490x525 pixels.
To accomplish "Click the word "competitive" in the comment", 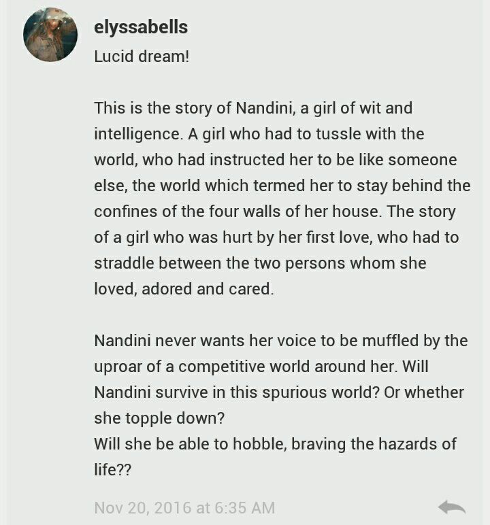I will (222, 367).
